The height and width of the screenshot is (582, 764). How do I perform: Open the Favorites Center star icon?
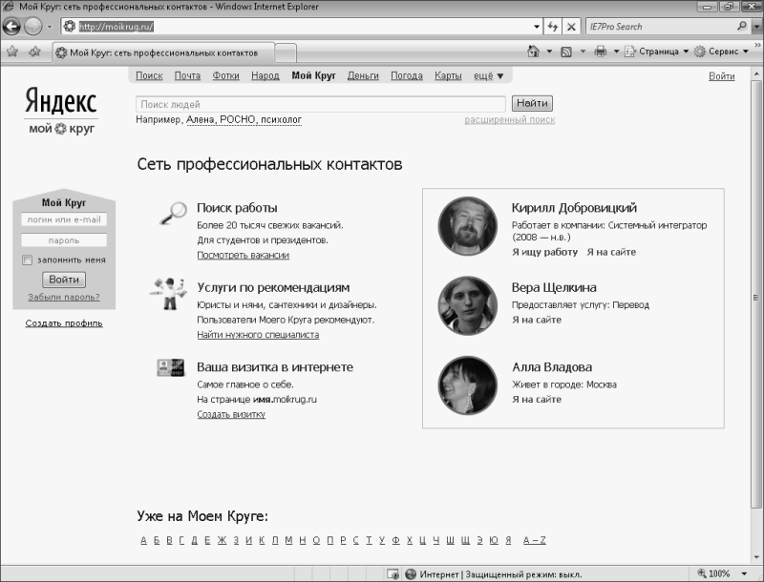(12, 52)
